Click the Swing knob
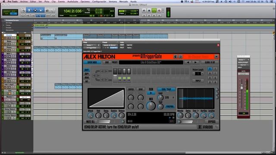 (188, 115)
